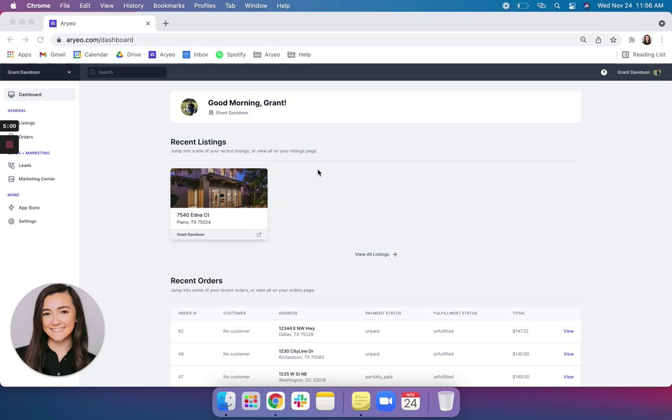
Task: Bookmark this page with star icon
Action: pos(613,40)
